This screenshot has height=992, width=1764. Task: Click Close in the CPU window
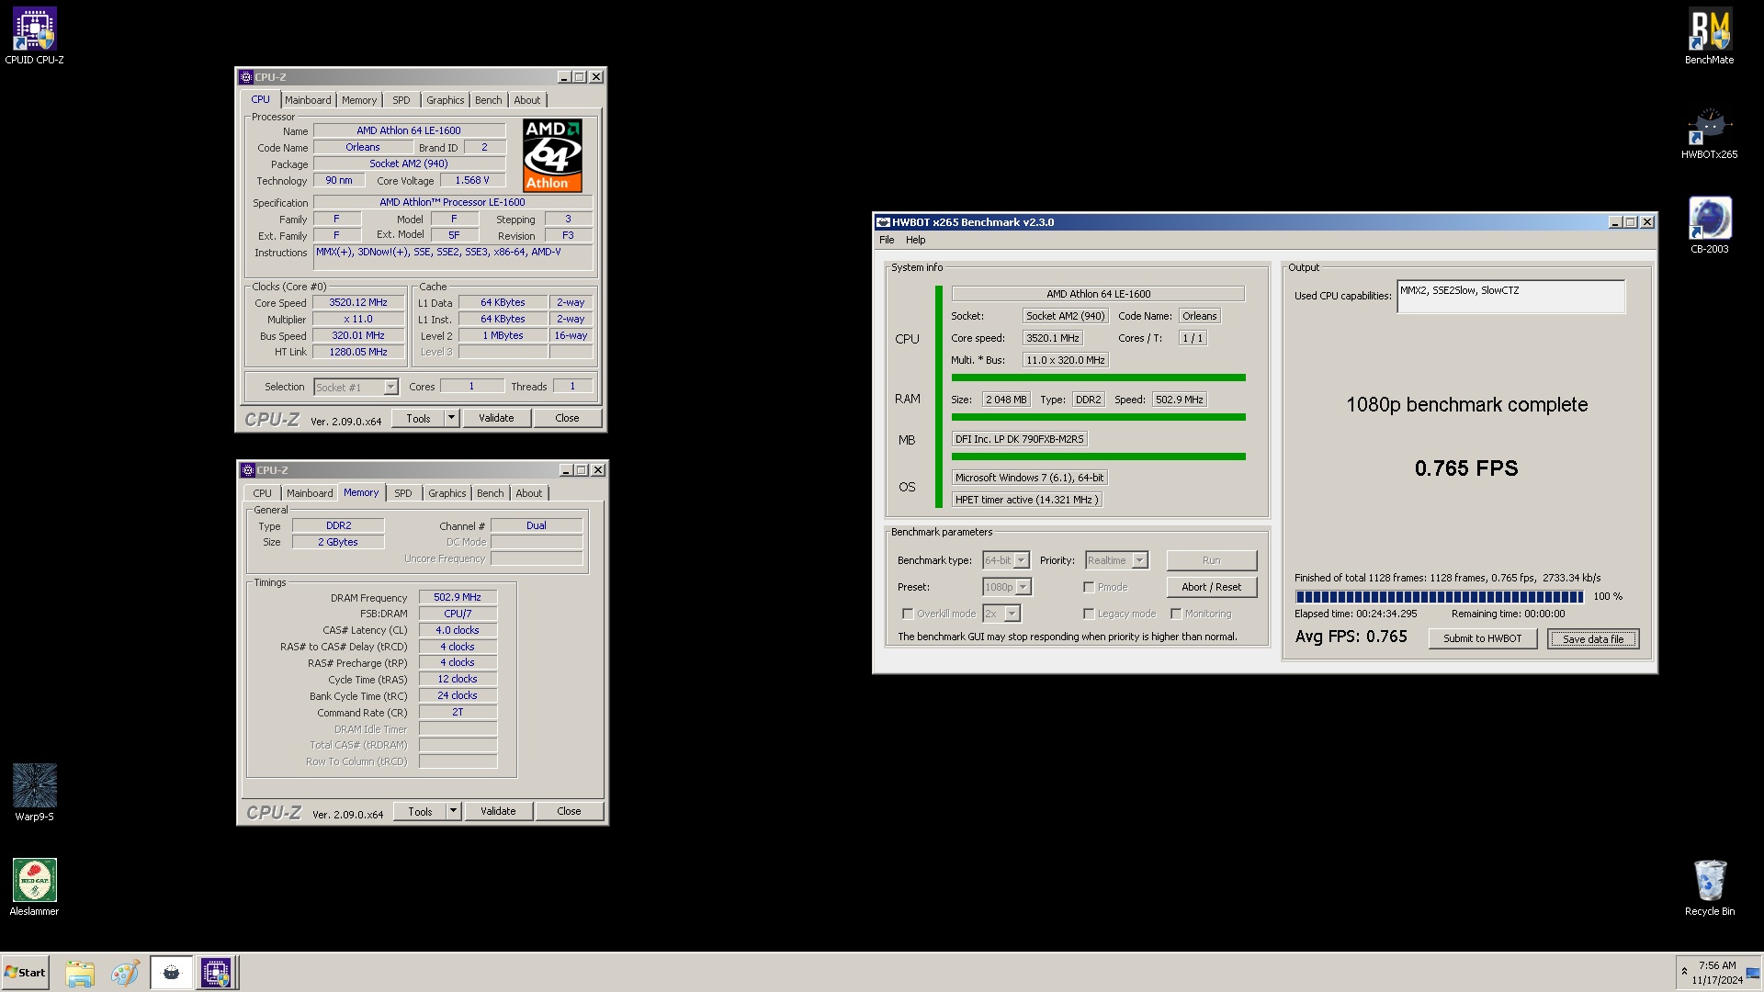point(567,418)
